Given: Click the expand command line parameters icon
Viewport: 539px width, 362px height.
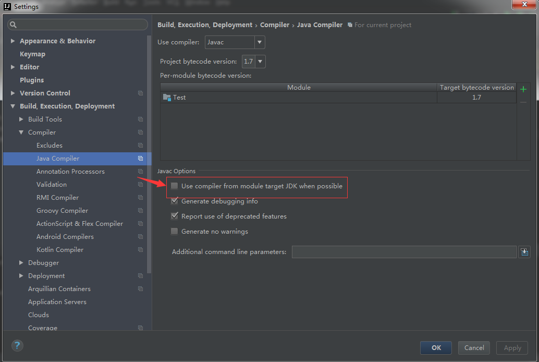Looking at the screenshot, I should 524,252.
